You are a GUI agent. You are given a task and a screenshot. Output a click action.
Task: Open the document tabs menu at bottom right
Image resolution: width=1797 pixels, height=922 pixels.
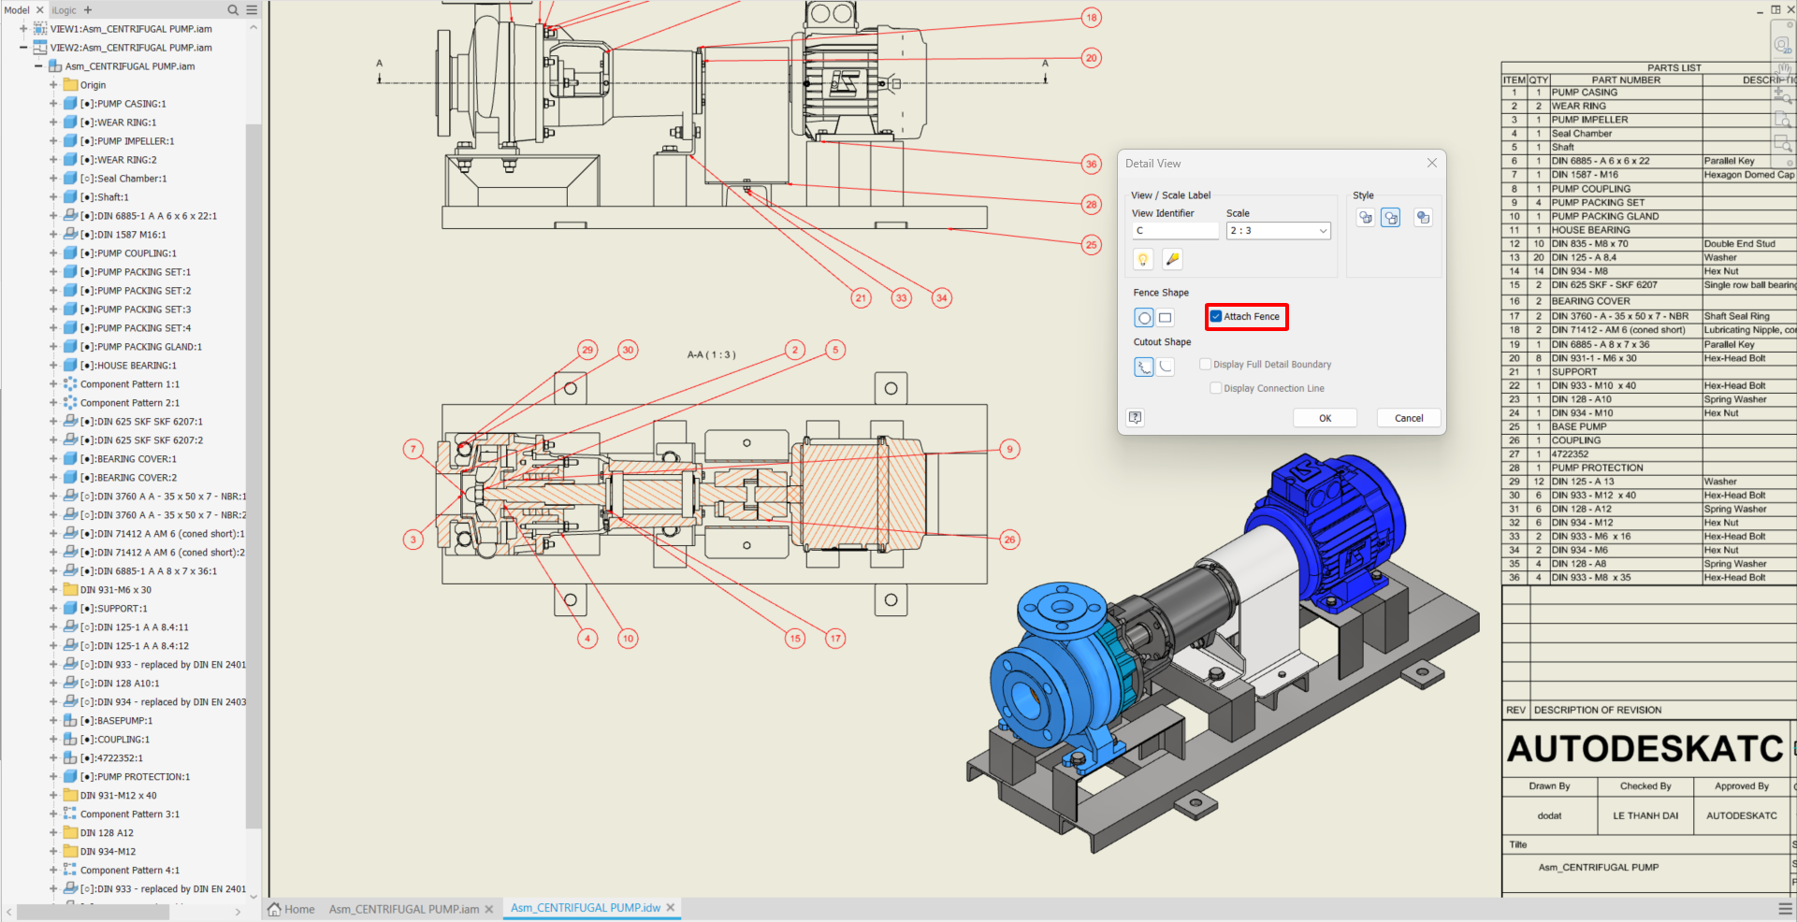click(1785, 909)
